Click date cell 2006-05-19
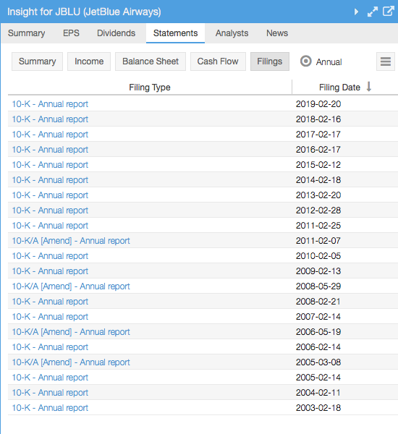The image size is (398, 434). point(318,332)
